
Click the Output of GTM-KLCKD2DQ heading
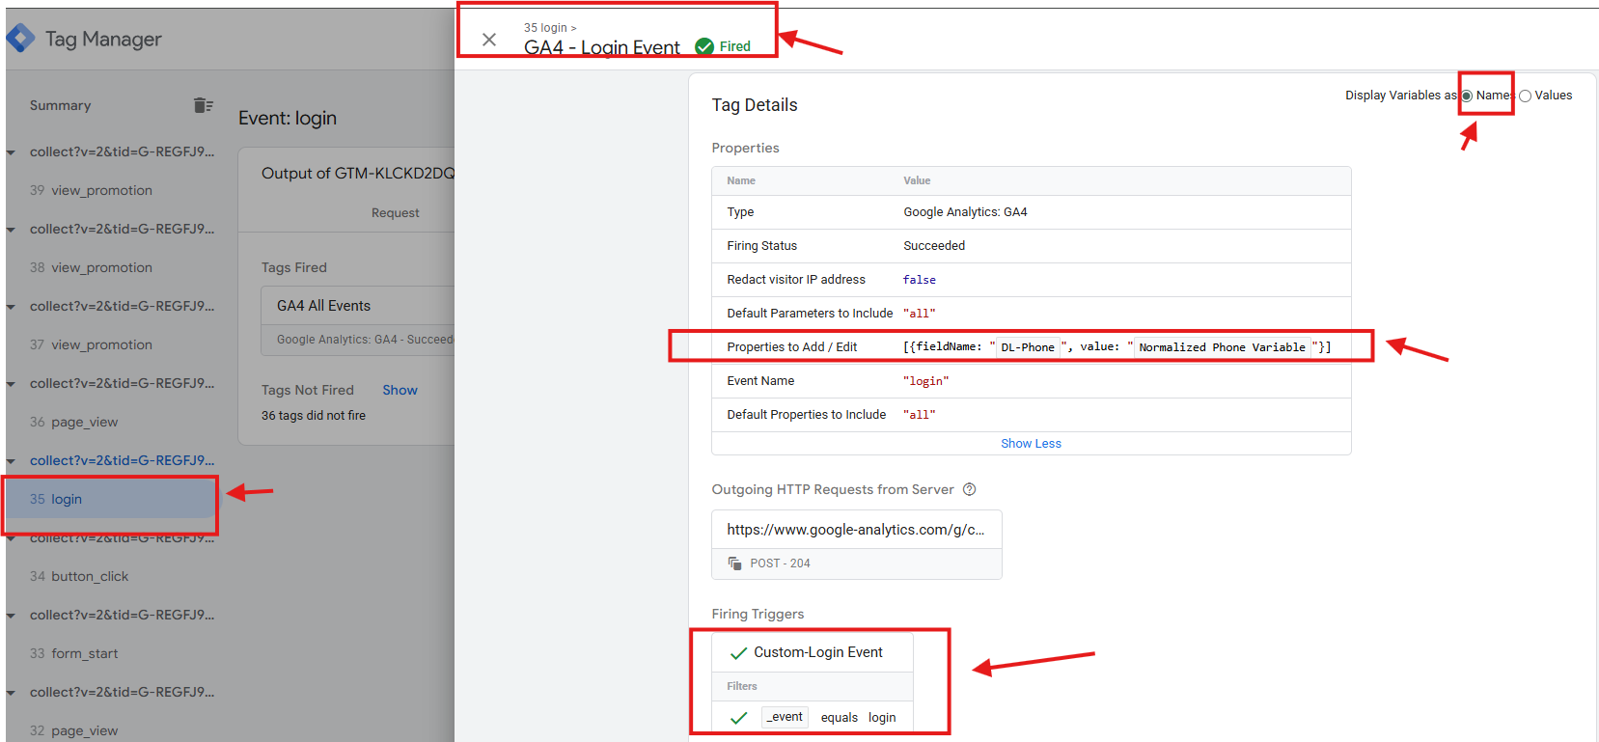pyautogui.click(x=358, y=174)
